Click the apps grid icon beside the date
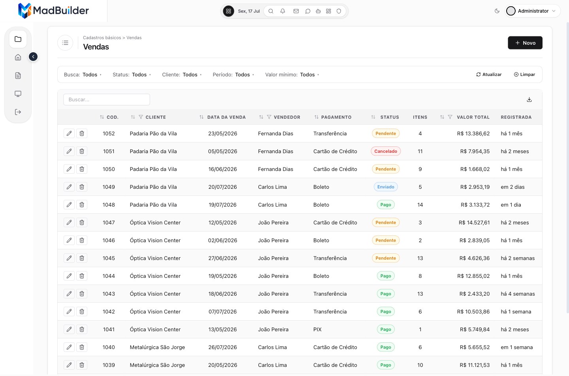 pyautogui.click(x=228, y=11)
